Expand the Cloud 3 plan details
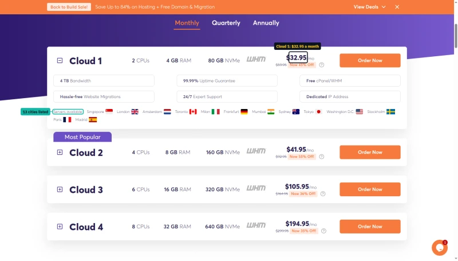 pos(60,189)
